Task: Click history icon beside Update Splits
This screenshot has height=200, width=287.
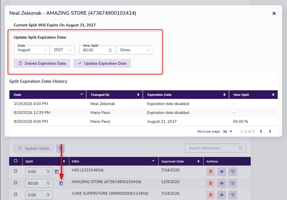Action: (x=60, y=148)
